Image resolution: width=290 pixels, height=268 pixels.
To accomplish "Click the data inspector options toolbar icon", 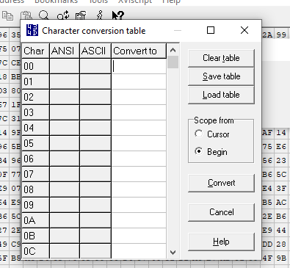I will click(x=81, y=15).
